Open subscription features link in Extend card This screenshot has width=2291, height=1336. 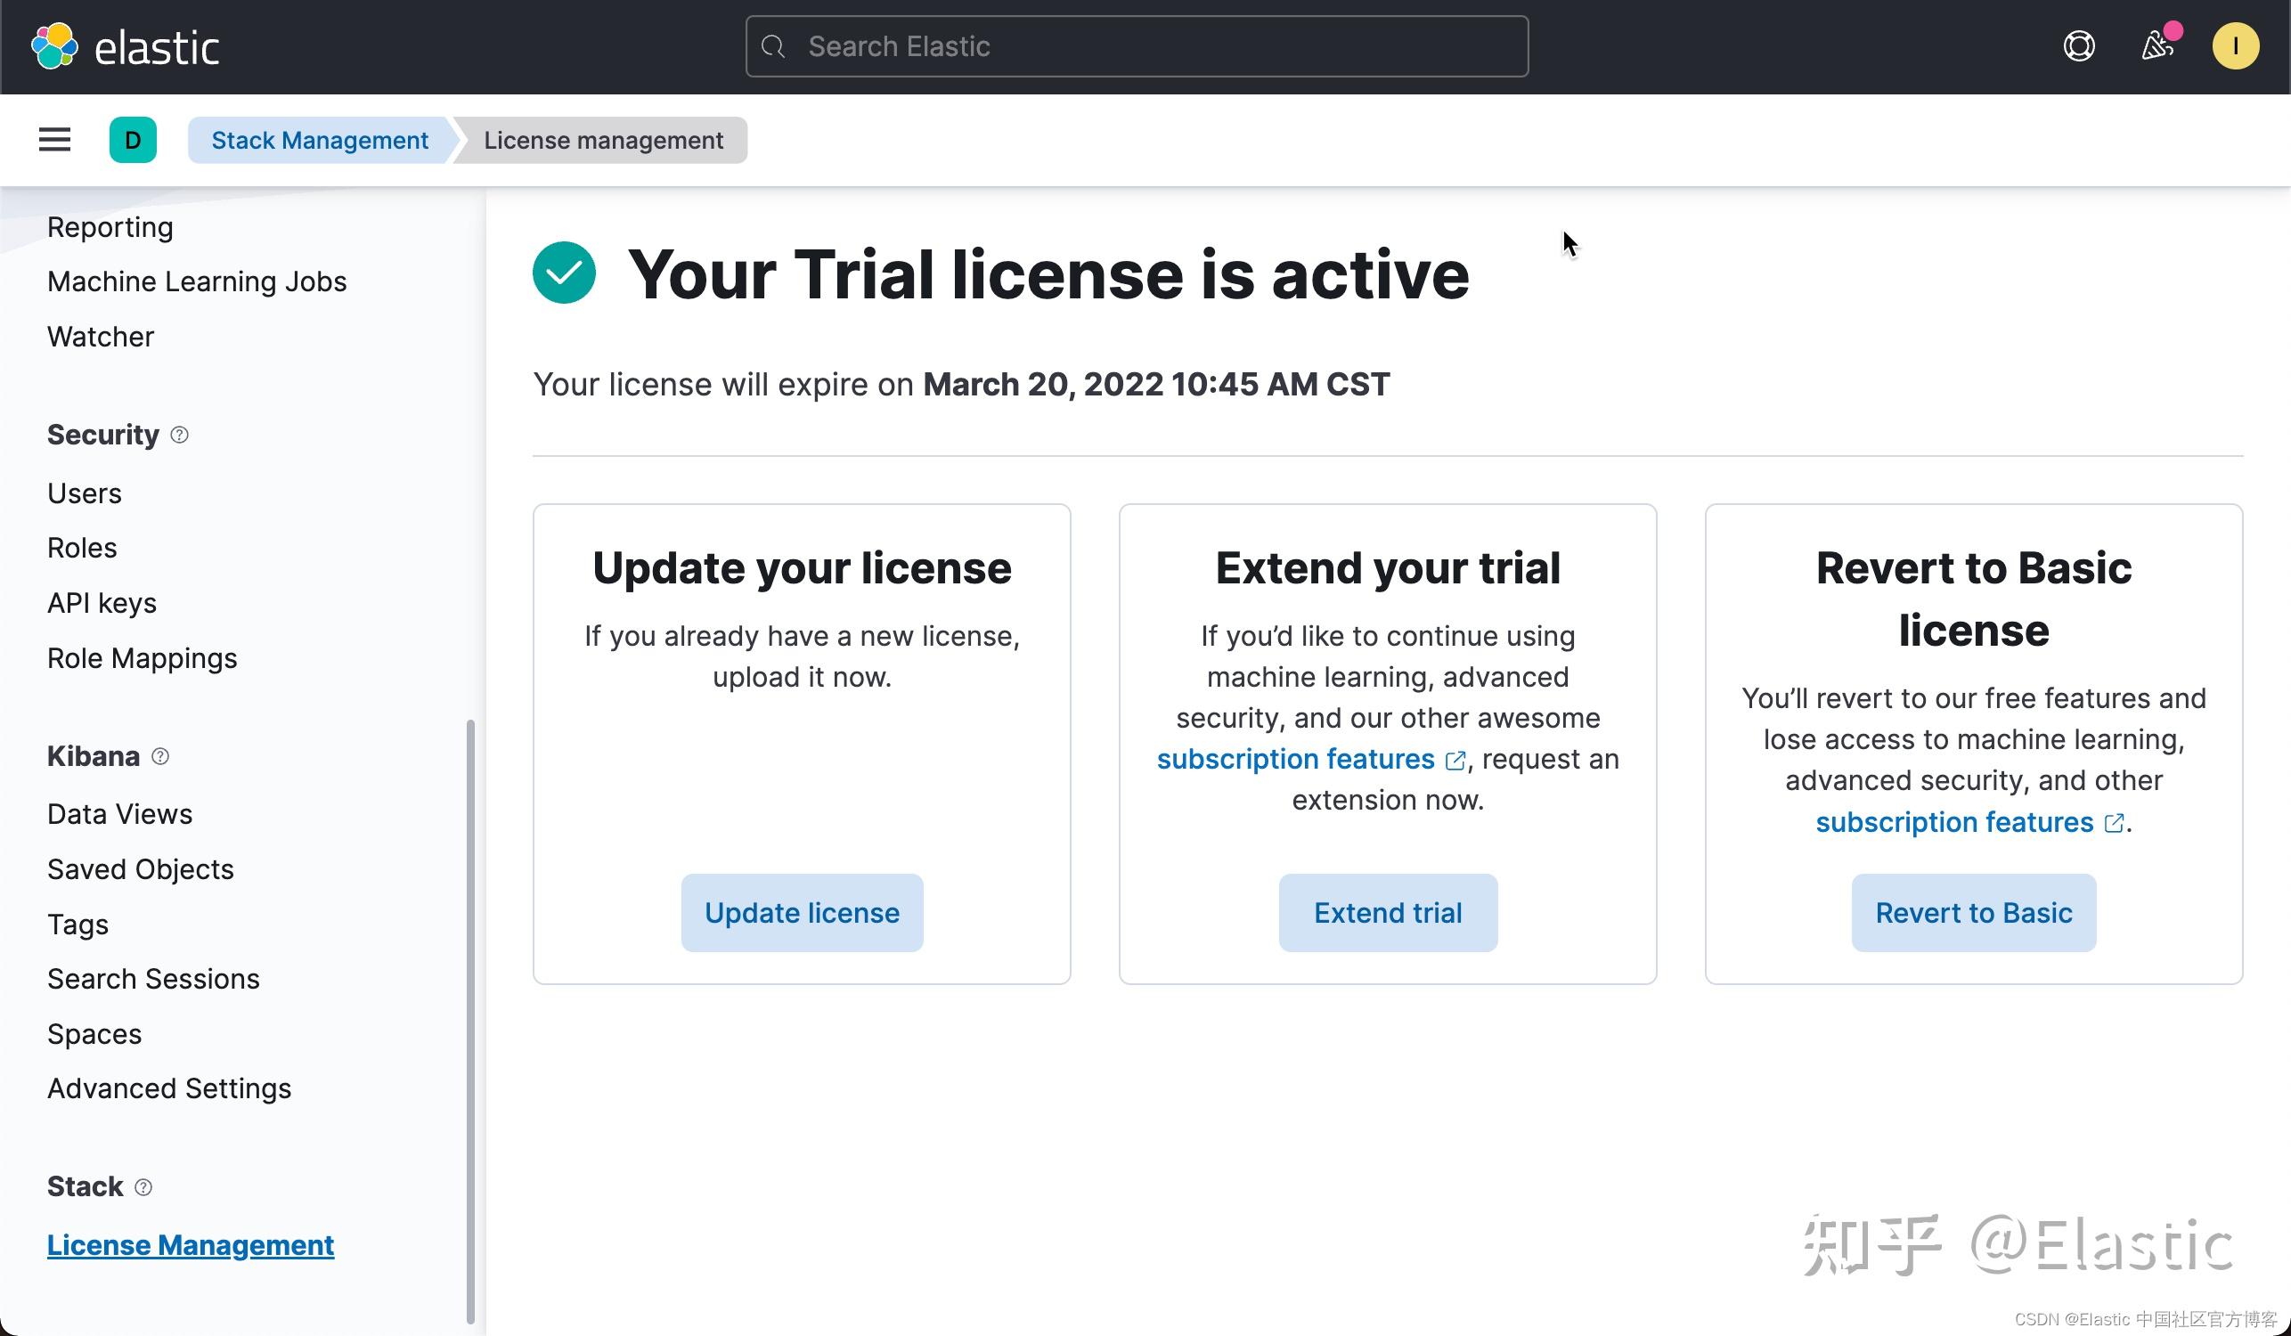pyautogui.click(x=1294, y=759)
